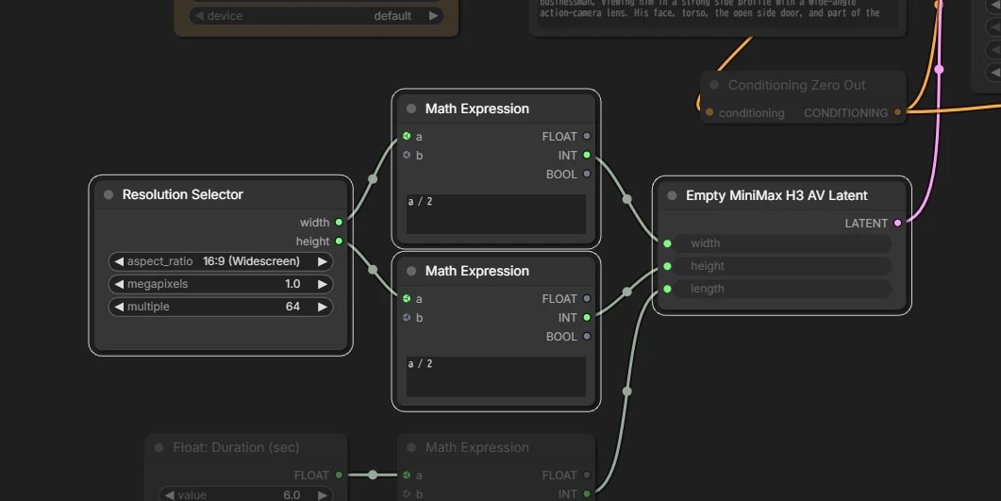Toggle collapse dot of the middle Math Expression node

[411, 271]
